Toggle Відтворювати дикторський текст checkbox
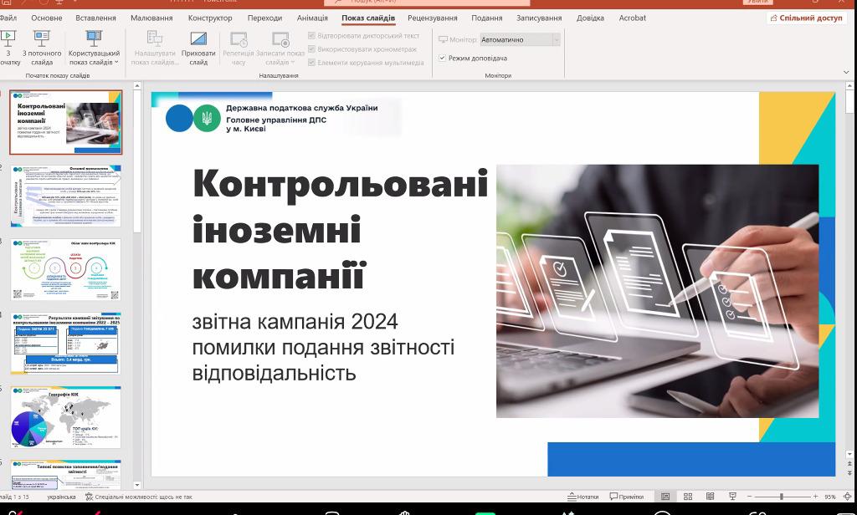This screenshot has width=857, height=515. (312, 35)
